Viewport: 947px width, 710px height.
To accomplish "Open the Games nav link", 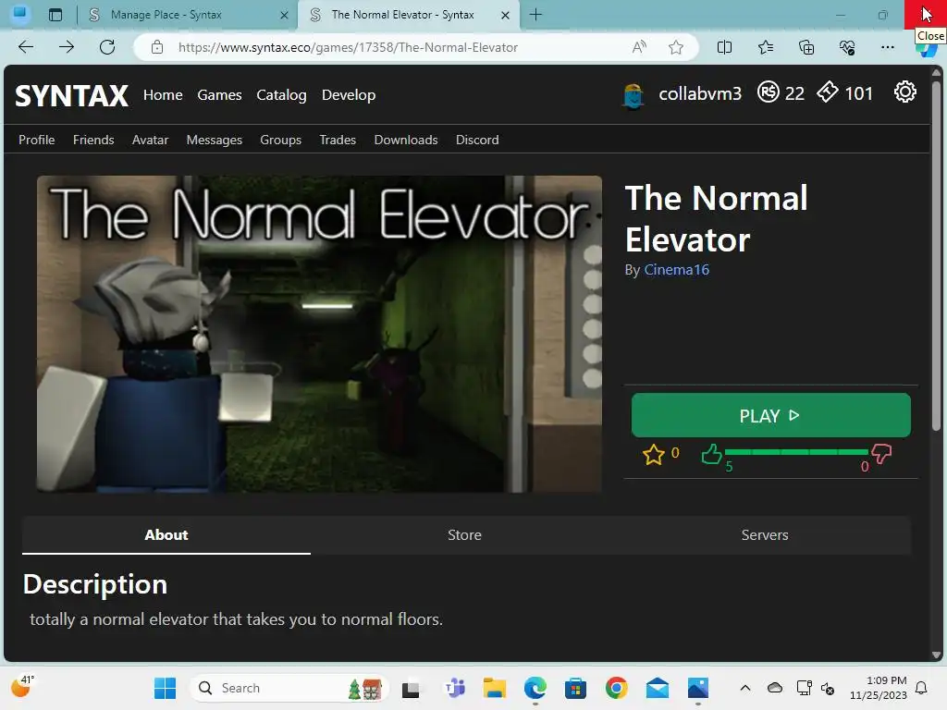I will 219,95.
